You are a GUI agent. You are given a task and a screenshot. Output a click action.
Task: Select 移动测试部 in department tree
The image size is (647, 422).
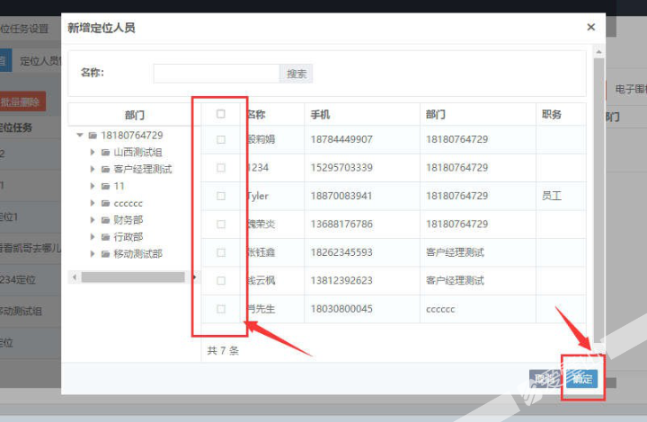pyautogui.click(x=137, y=253)
